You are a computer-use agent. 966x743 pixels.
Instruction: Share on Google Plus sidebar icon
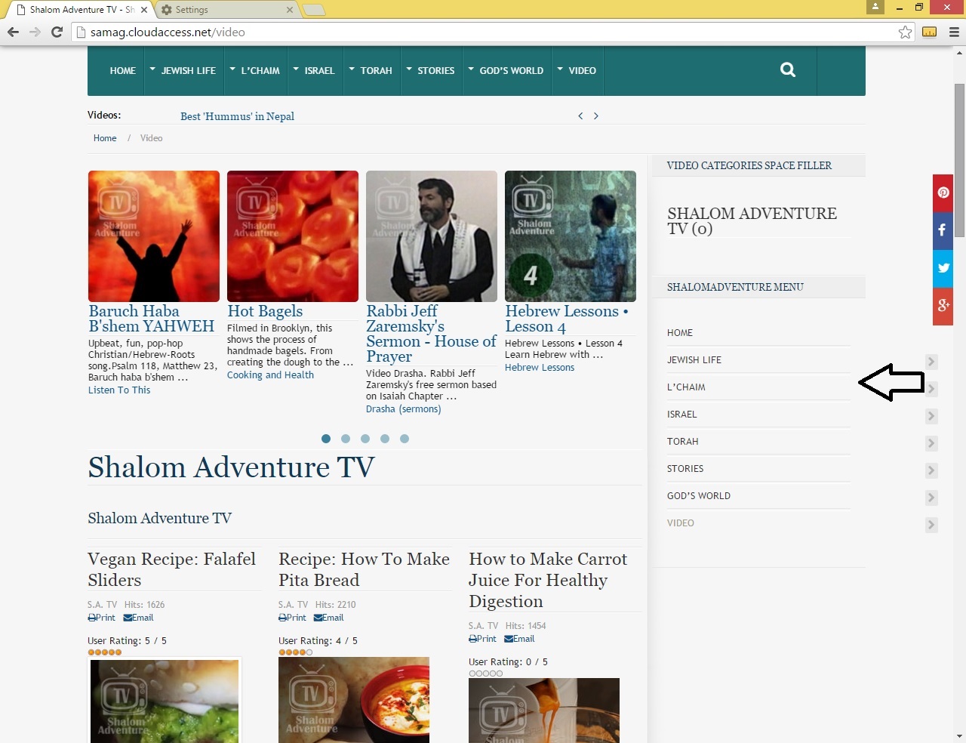click(943, 306)
